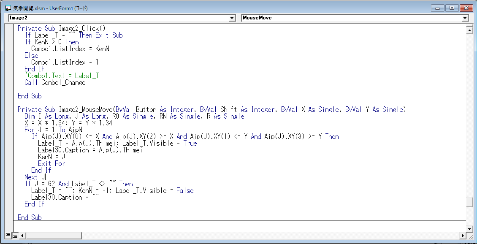Switch to Full Module View mode
Screen dimensions: 477x244
pos(15,235)
